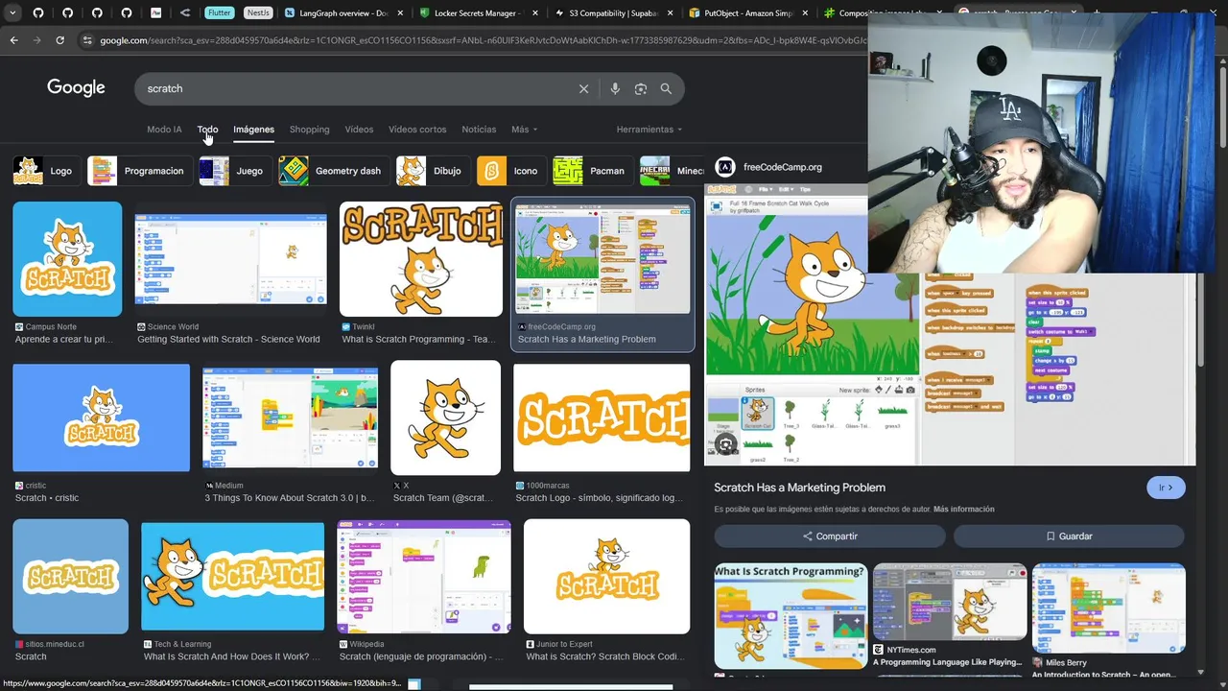Click the Google logo
This screenshot has height=691, width=1228.
(76, 87)
